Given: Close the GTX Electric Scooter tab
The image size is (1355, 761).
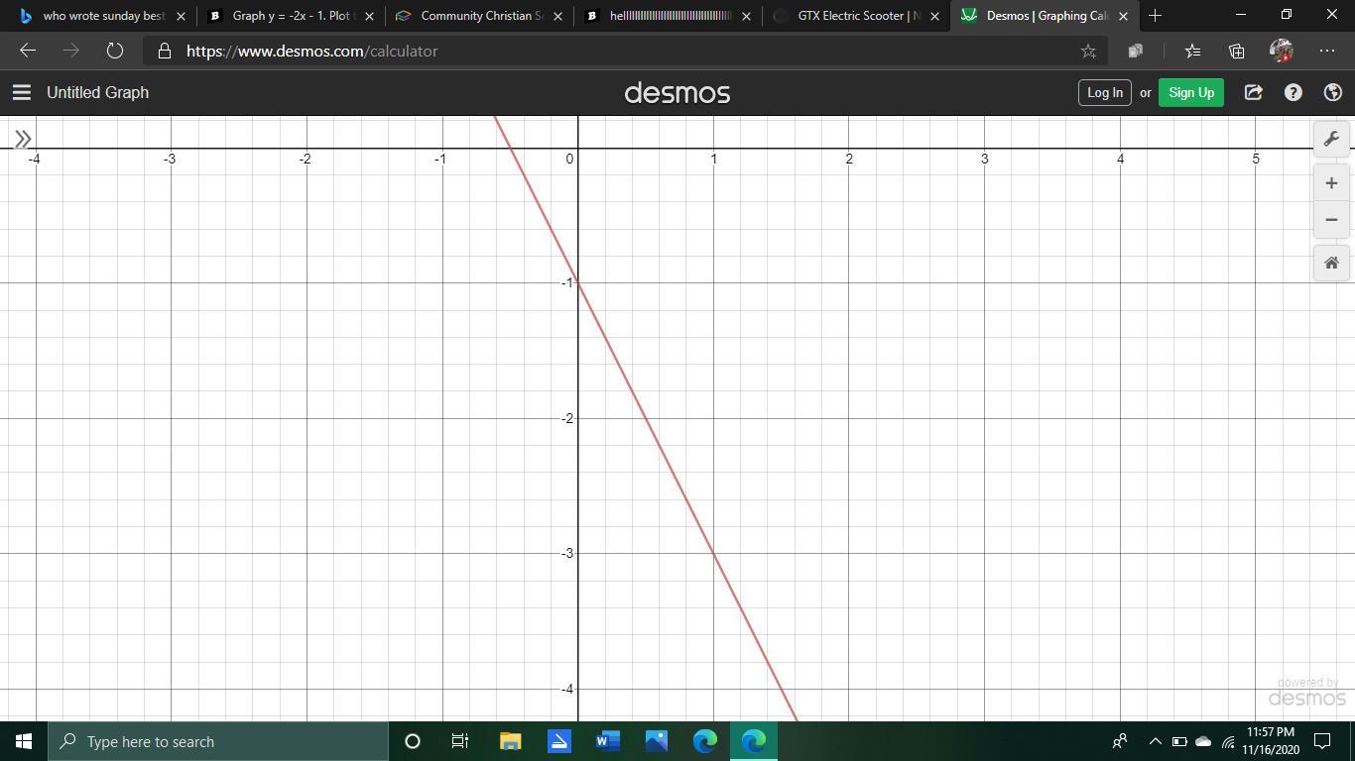Looking at the screenshot, I should [x=934, y=16].
